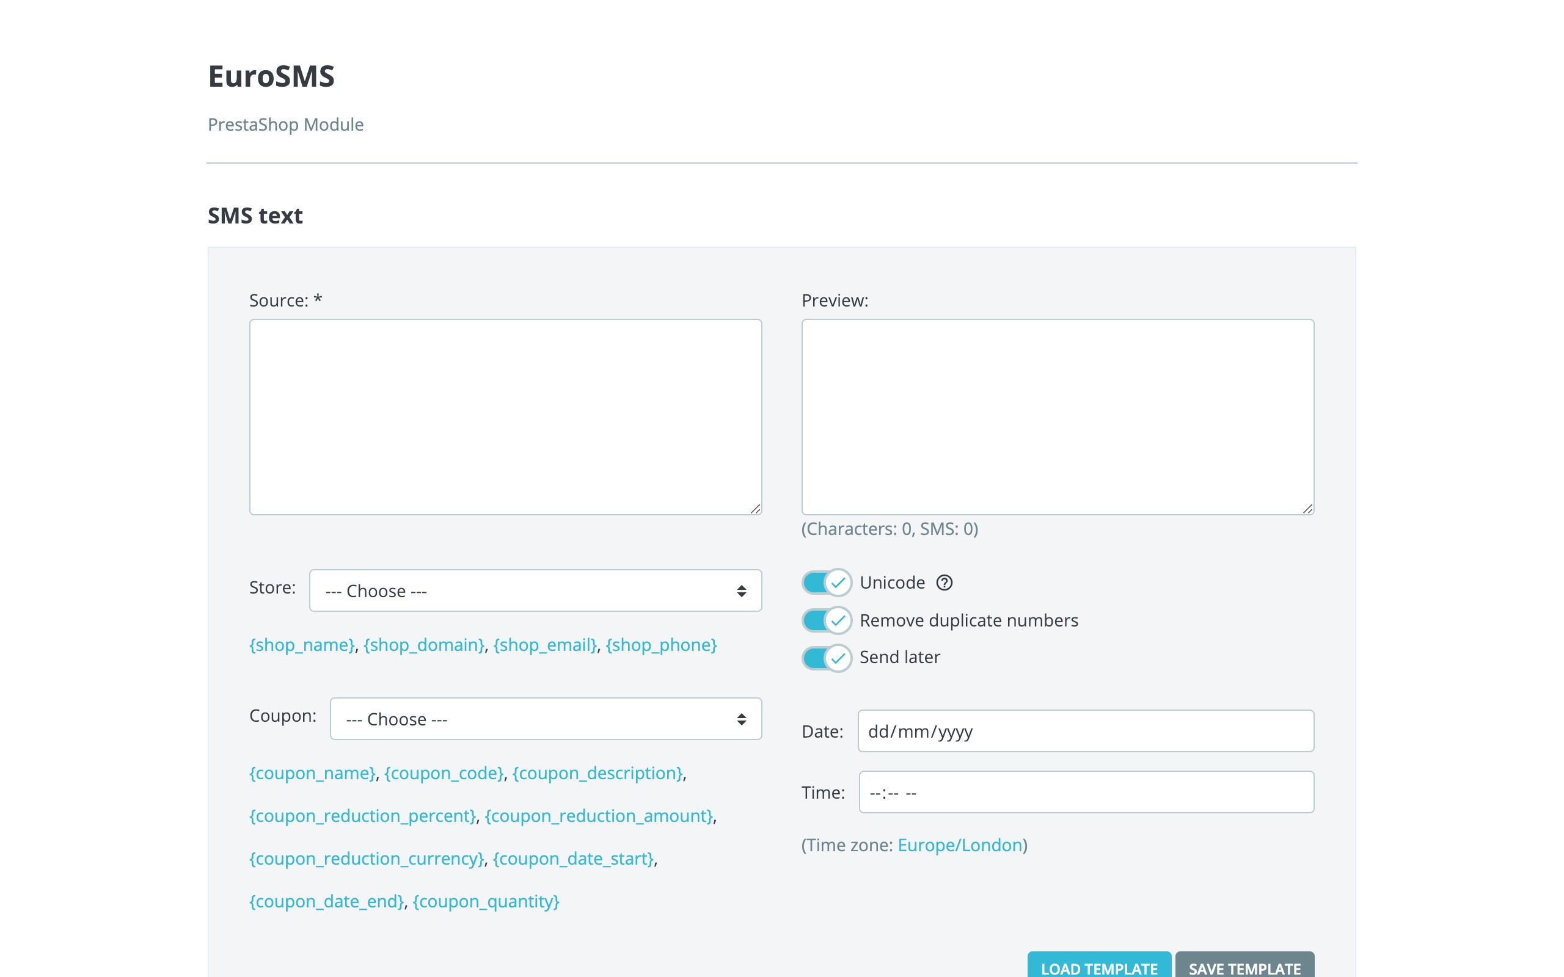Click the Unicode help question mark icon
Viewport: 1564px width, 977px height.
(x=945, y=583)
